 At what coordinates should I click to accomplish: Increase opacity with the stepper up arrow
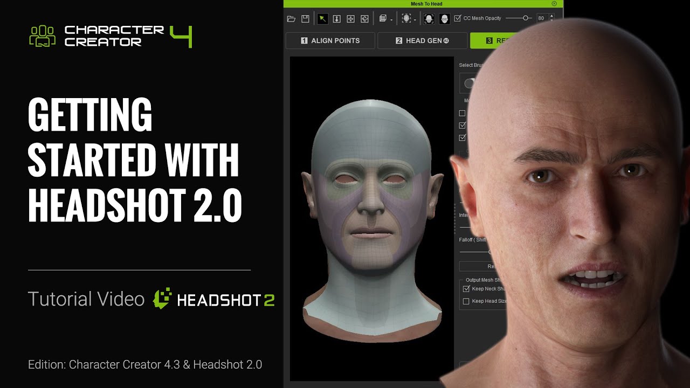point(551,16)
